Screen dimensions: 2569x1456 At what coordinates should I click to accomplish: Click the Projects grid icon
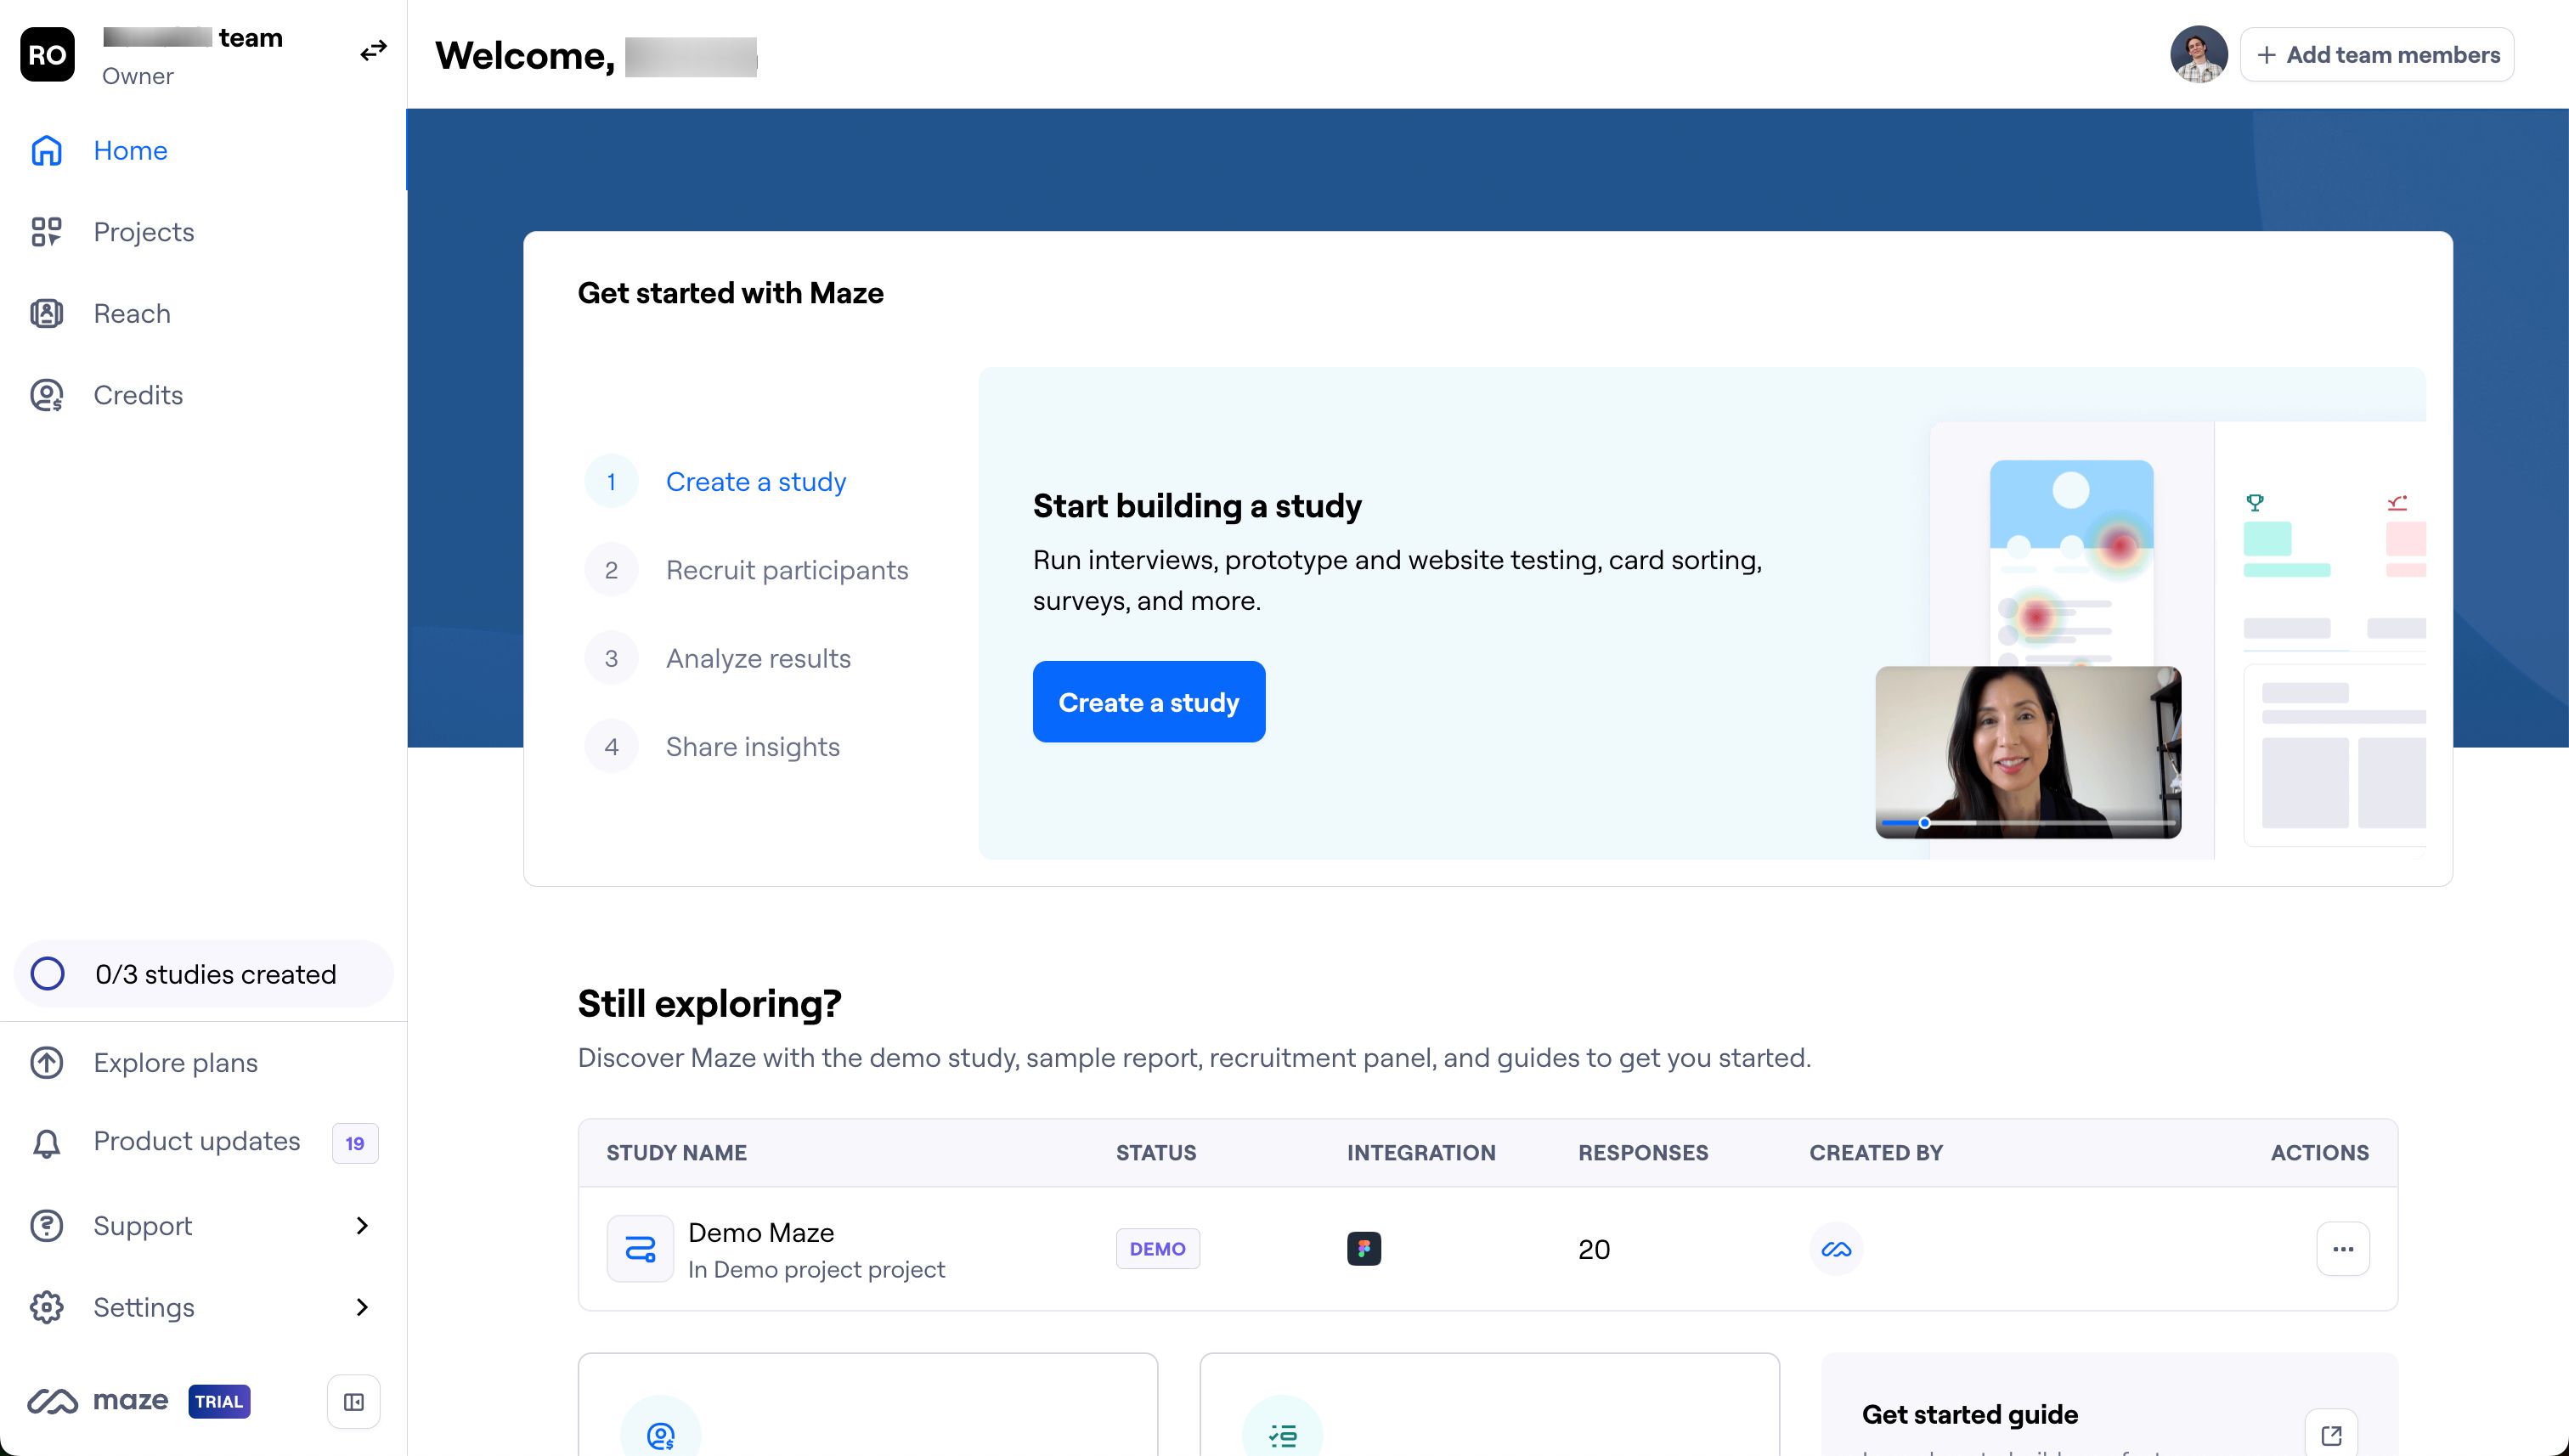[x=47, y=232]
